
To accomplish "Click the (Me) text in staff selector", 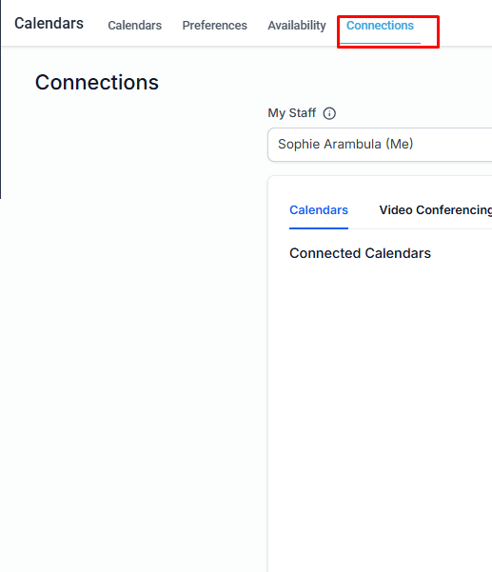I will (x=400, y=144).
